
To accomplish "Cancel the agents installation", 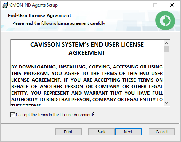I will (x=162, y=132).
